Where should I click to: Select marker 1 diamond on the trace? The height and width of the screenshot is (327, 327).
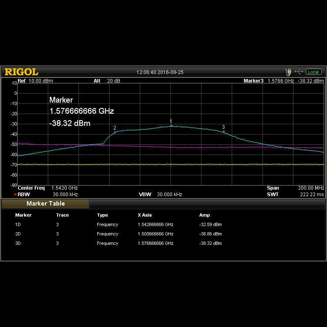[x=171, y=125]
